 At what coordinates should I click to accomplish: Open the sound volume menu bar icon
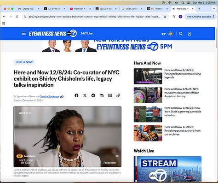176,3
